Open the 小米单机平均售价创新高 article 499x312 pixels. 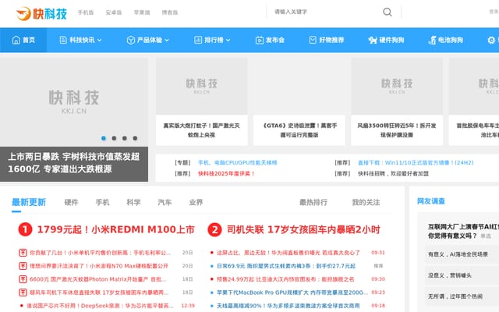(x=101, y=253)
